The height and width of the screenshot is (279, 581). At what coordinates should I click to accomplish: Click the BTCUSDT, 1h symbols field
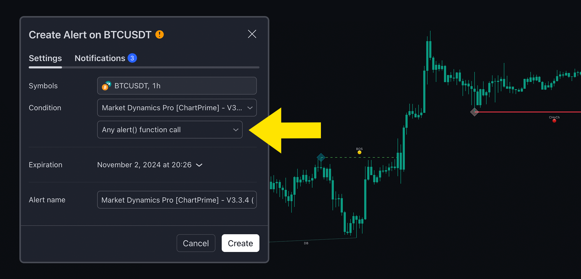[x=177, y=86]
